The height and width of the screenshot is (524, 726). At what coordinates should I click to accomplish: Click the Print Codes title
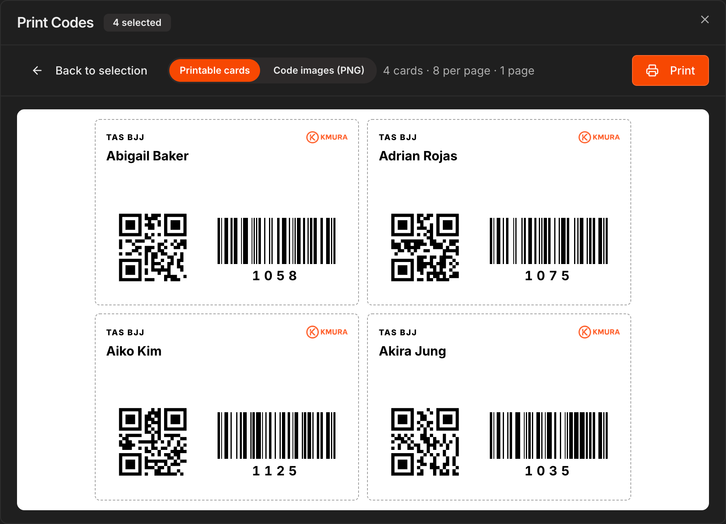tap(56, 23)
